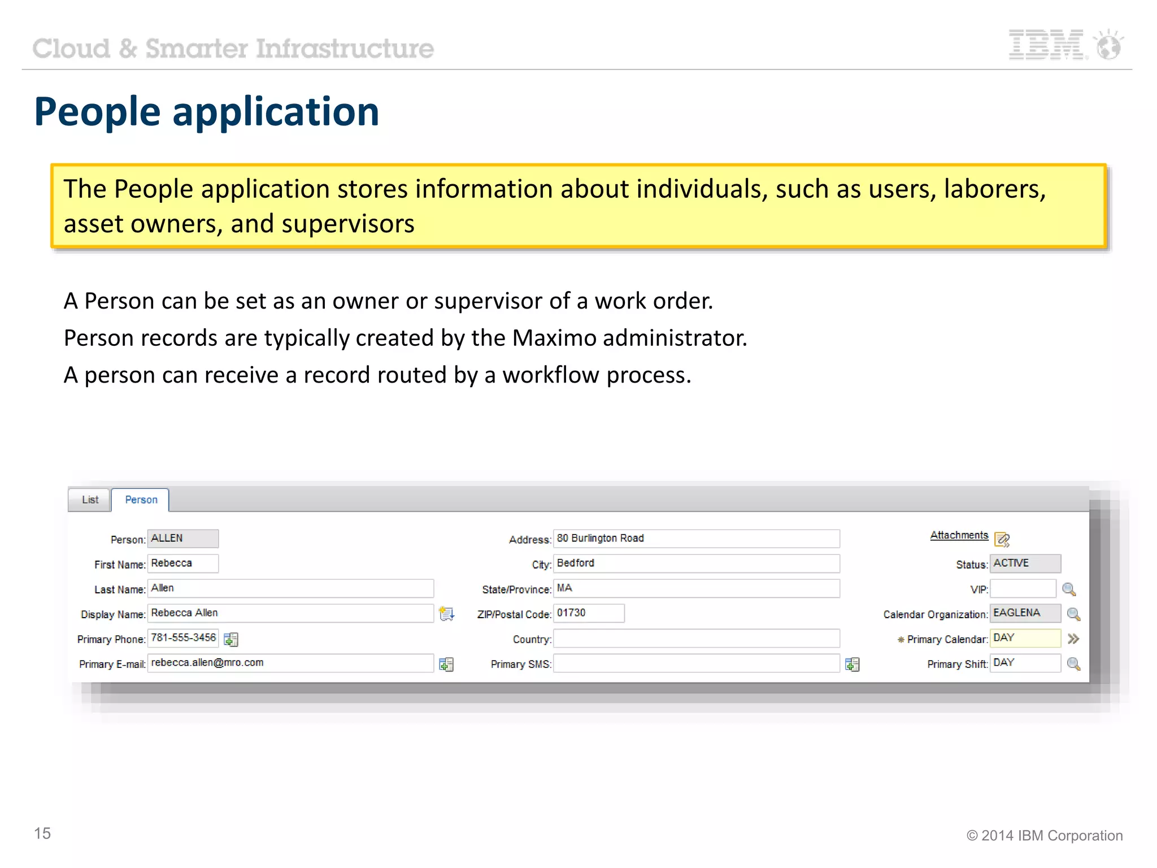Click the empty VIP field
Screen dimensions: 1157x868
1023,588
